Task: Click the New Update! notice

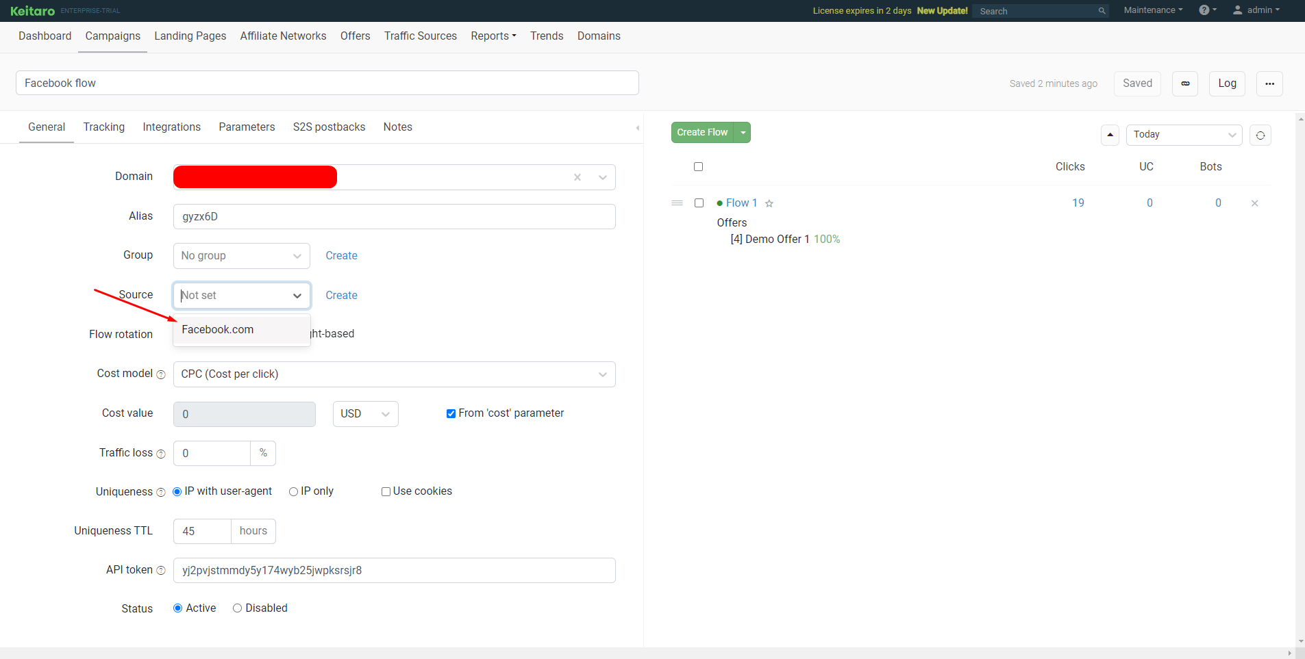Action: 942,11
